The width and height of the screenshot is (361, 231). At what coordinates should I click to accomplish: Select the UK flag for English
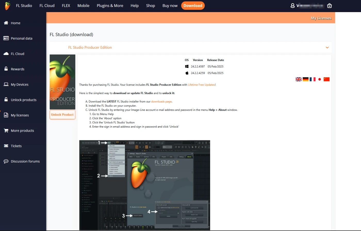tap(299, 79)
